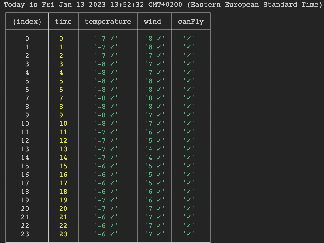The height and width of the screenshot is (243, 324).
Task: Select the wind value '6 ✓' in row 18
Action: (x=155, y=192)
